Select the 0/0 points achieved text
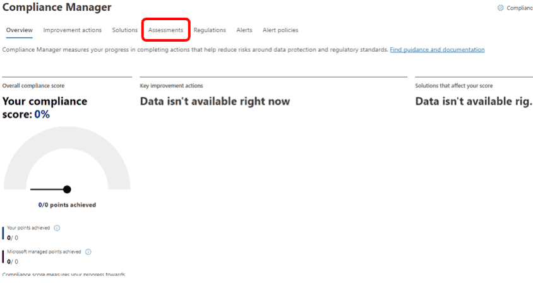 [67, 205]
